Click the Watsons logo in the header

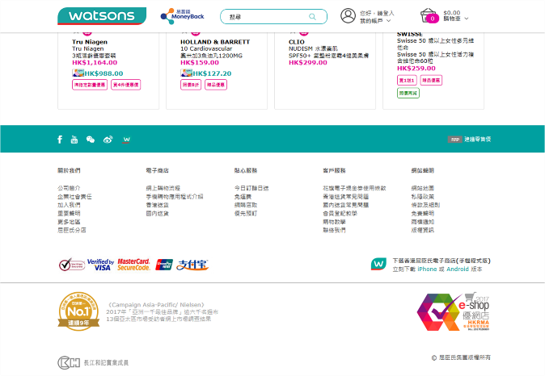point(101,16)
